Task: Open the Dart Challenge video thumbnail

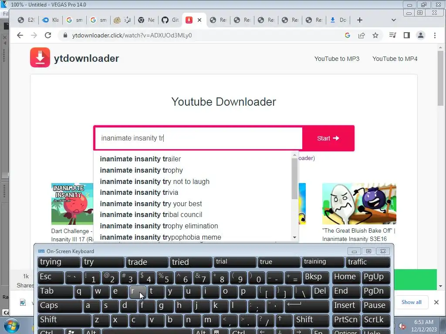Action: 72,204
